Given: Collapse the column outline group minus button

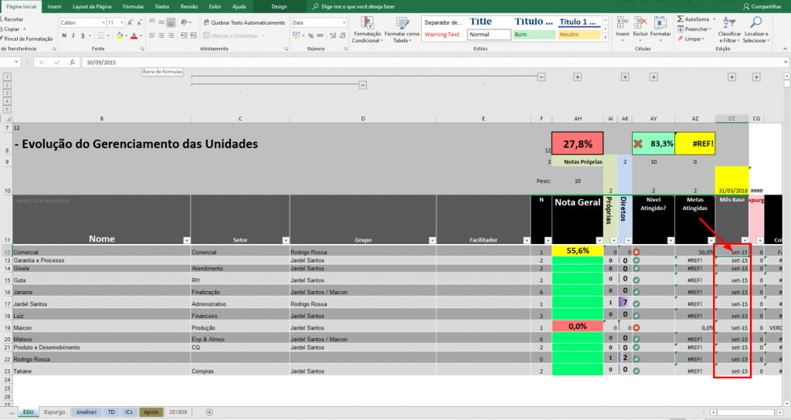Looking at the screenshot, I should [541, 77].
